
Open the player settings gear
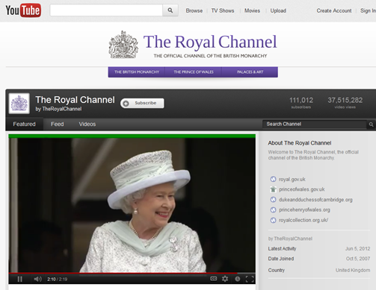click(225, 279)
